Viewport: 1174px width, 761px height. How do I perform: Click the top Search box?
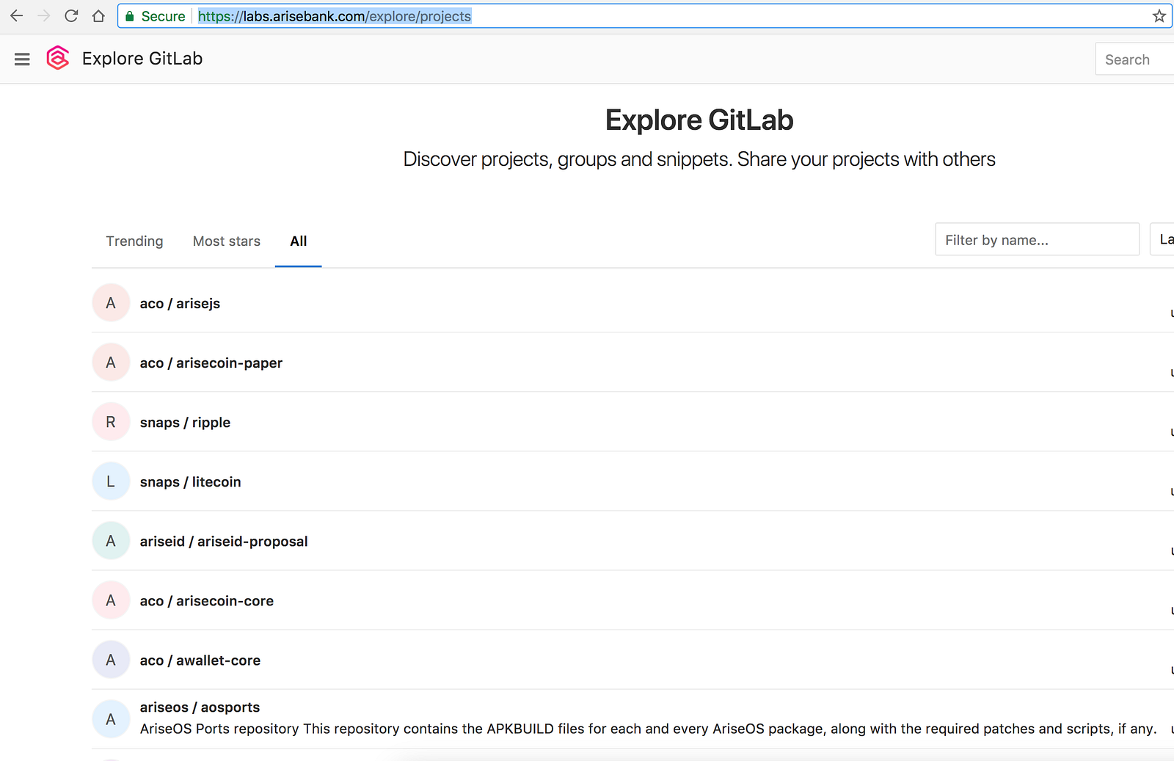coord(1134,59)
